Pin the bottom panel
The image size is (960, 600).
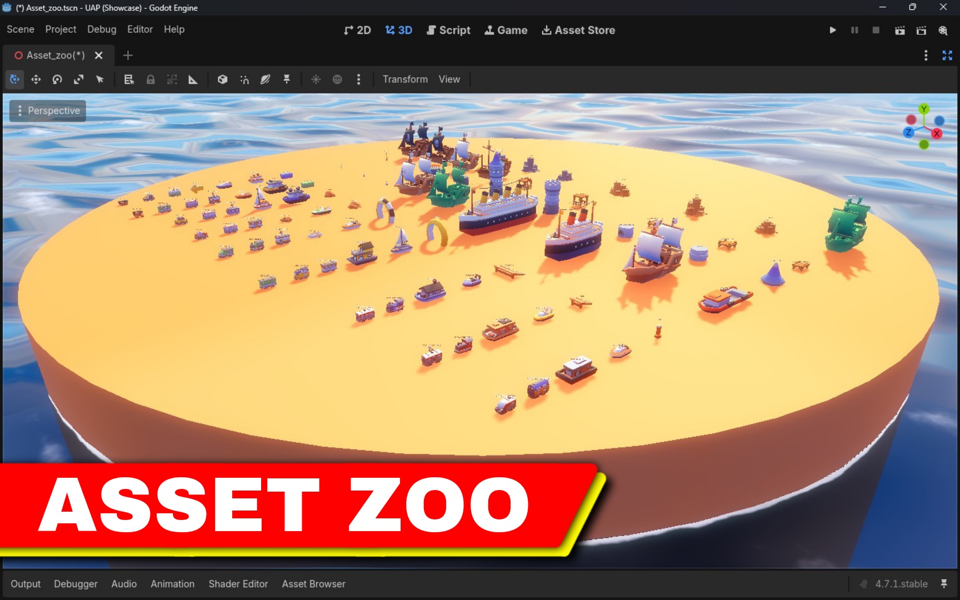pos(944,584)
